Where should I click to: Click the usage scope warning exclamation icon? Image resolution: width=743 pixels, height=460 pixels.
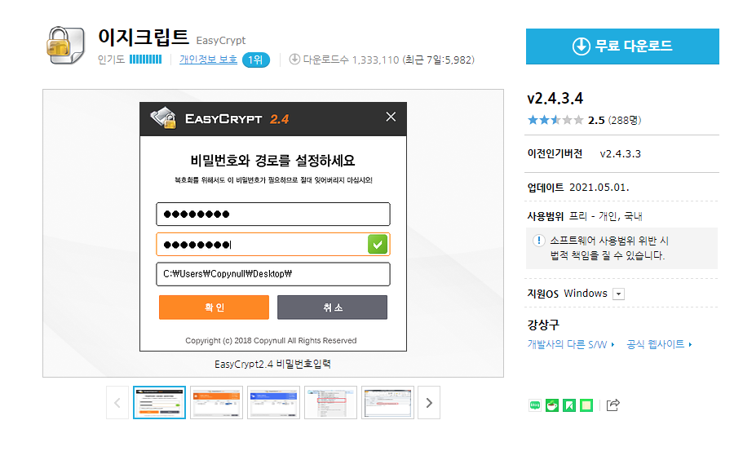pos(538,241)
